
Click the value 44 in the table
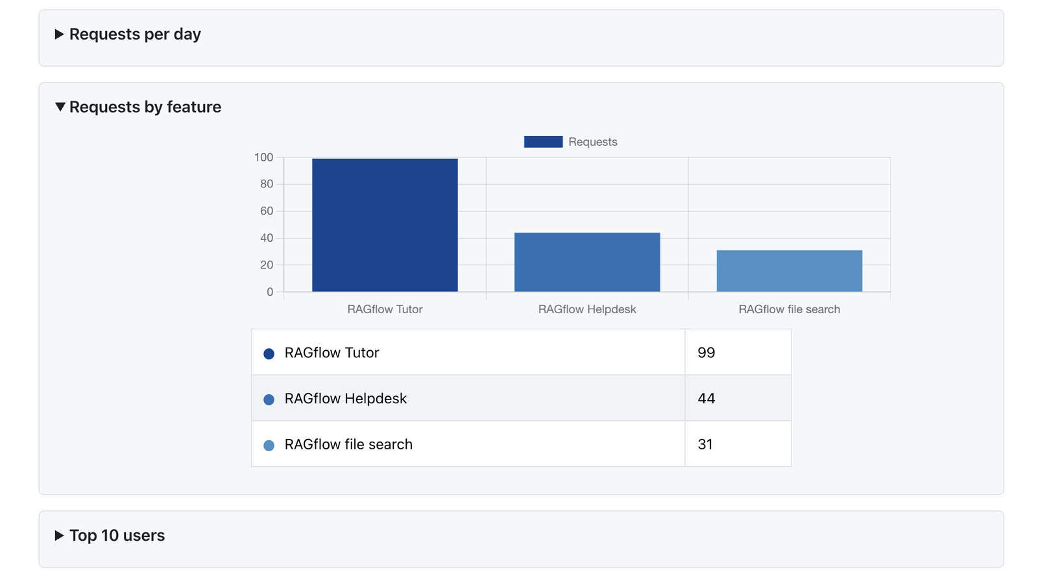(706, 399)
